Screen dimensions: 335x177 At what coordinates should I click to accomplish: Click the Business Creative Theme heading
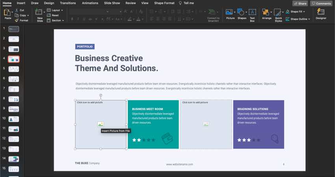[116, 63]
